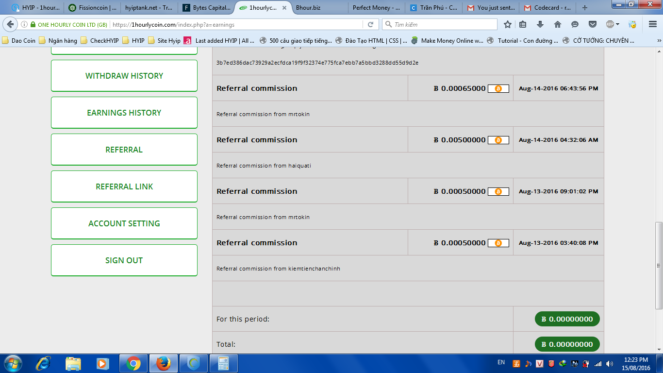This screenshot has height=373, width=663.
Task: Click the green padlock security icon
Action: (33, 24)
